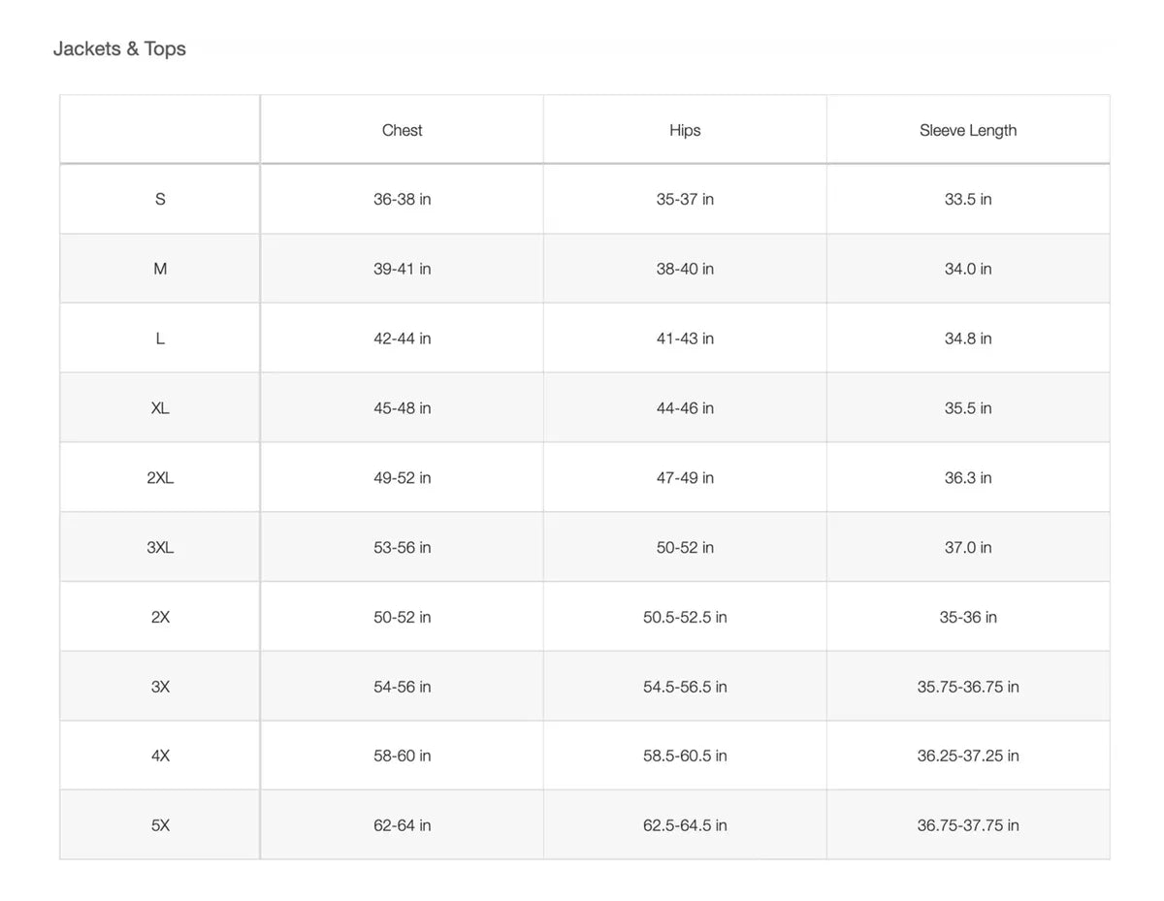1164x901 pixels.
Task: Click the 3XL size row label
Action: pyautogui.click(x=160, y=548)
